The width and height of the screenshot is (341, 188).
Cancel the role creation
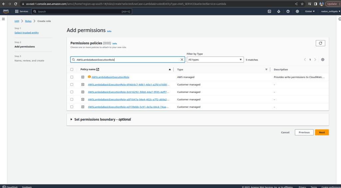(285, 132)
